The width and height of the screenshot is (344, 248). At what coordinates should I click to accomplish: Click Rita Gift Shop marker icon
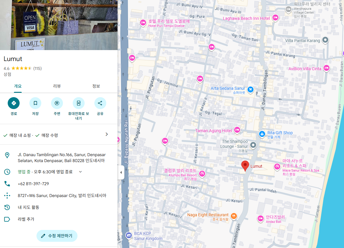click(x=262, y=134)
